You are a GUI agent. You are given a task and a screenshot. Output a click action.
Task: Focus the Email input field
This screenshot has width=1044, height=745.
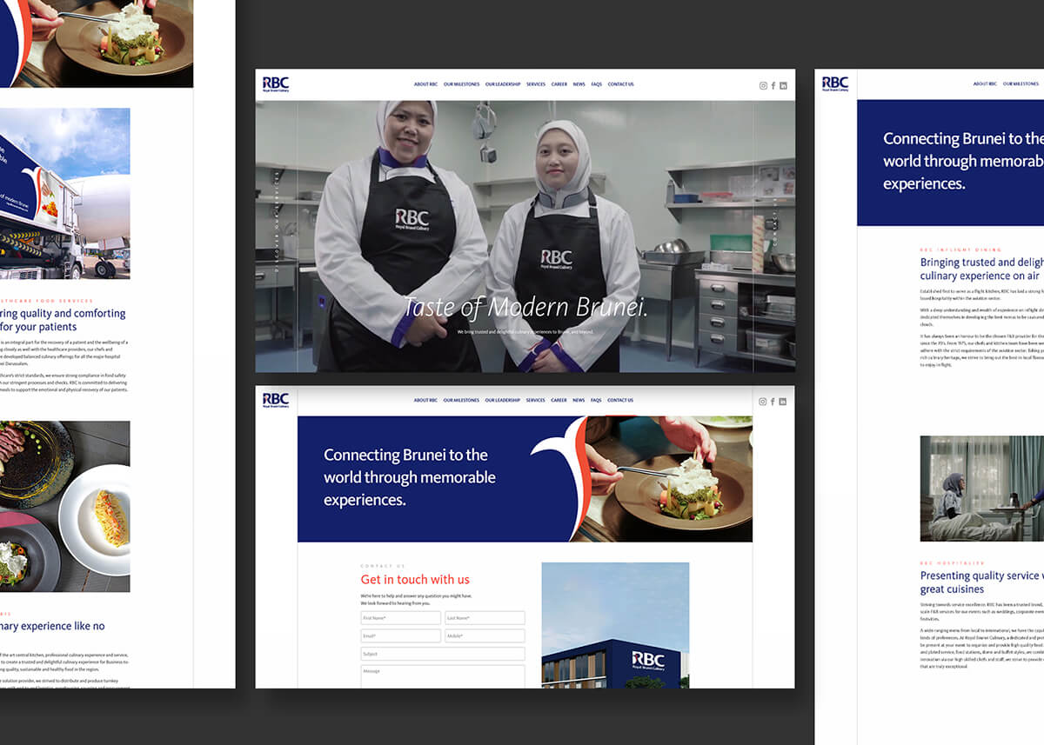coord(401,636)
